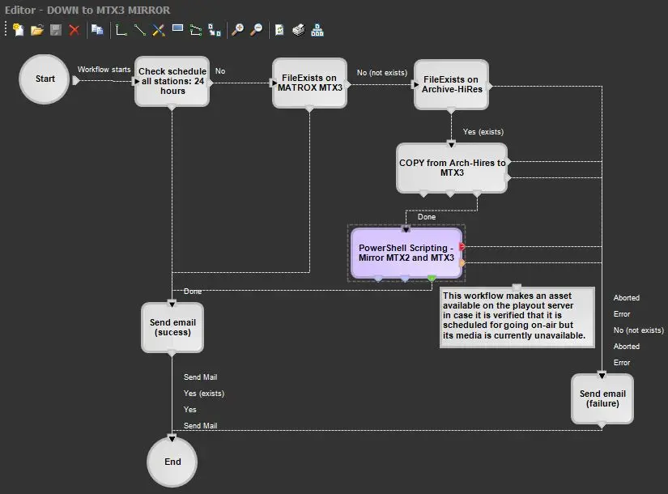Click the red X delete icon
The image size is (668, 494).
[74, 30]
